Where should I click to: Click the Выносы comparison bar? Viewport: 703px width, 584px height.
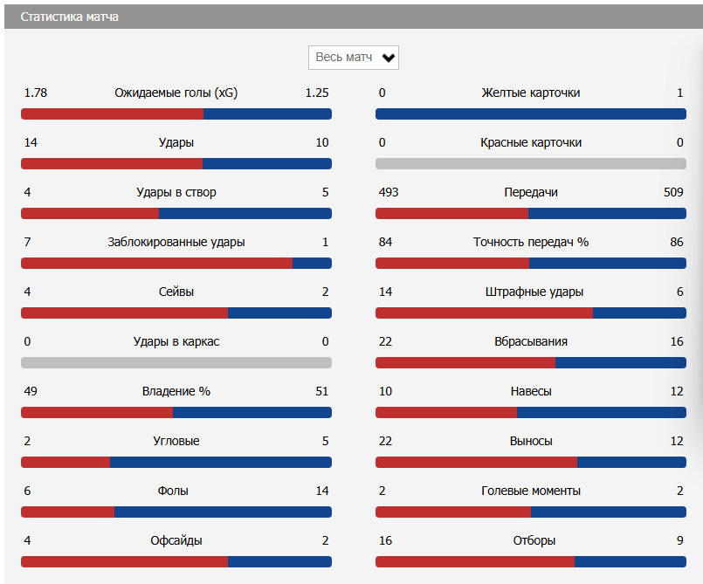530,462
